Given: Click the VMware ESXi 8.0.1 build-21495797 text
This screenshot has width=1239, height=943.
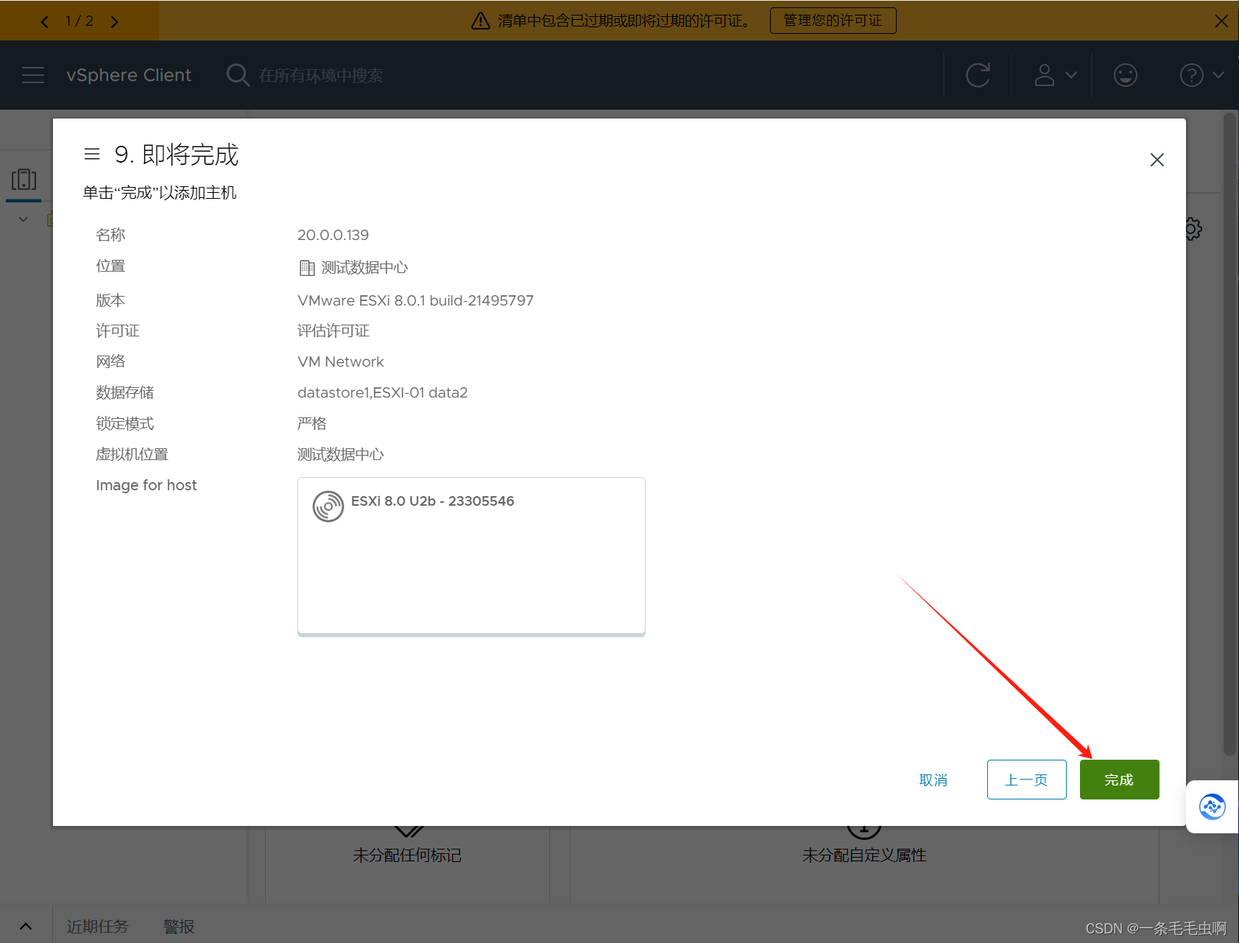Looking at the screenshot, I should pos(415,300).
